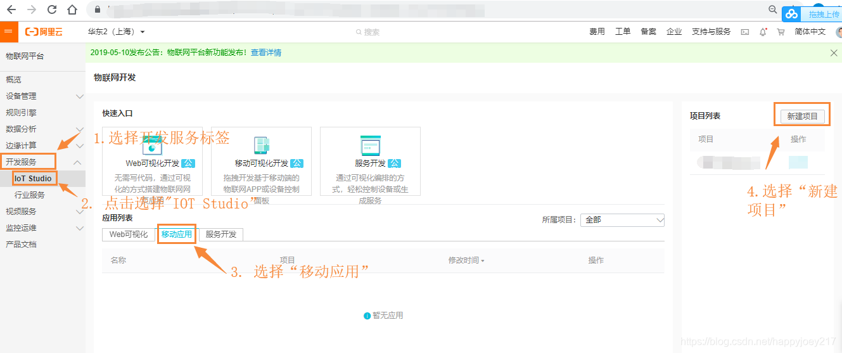Switch to the 服务开发 tab
Viewport: 842px width, 353px height.
click(221, 234)
